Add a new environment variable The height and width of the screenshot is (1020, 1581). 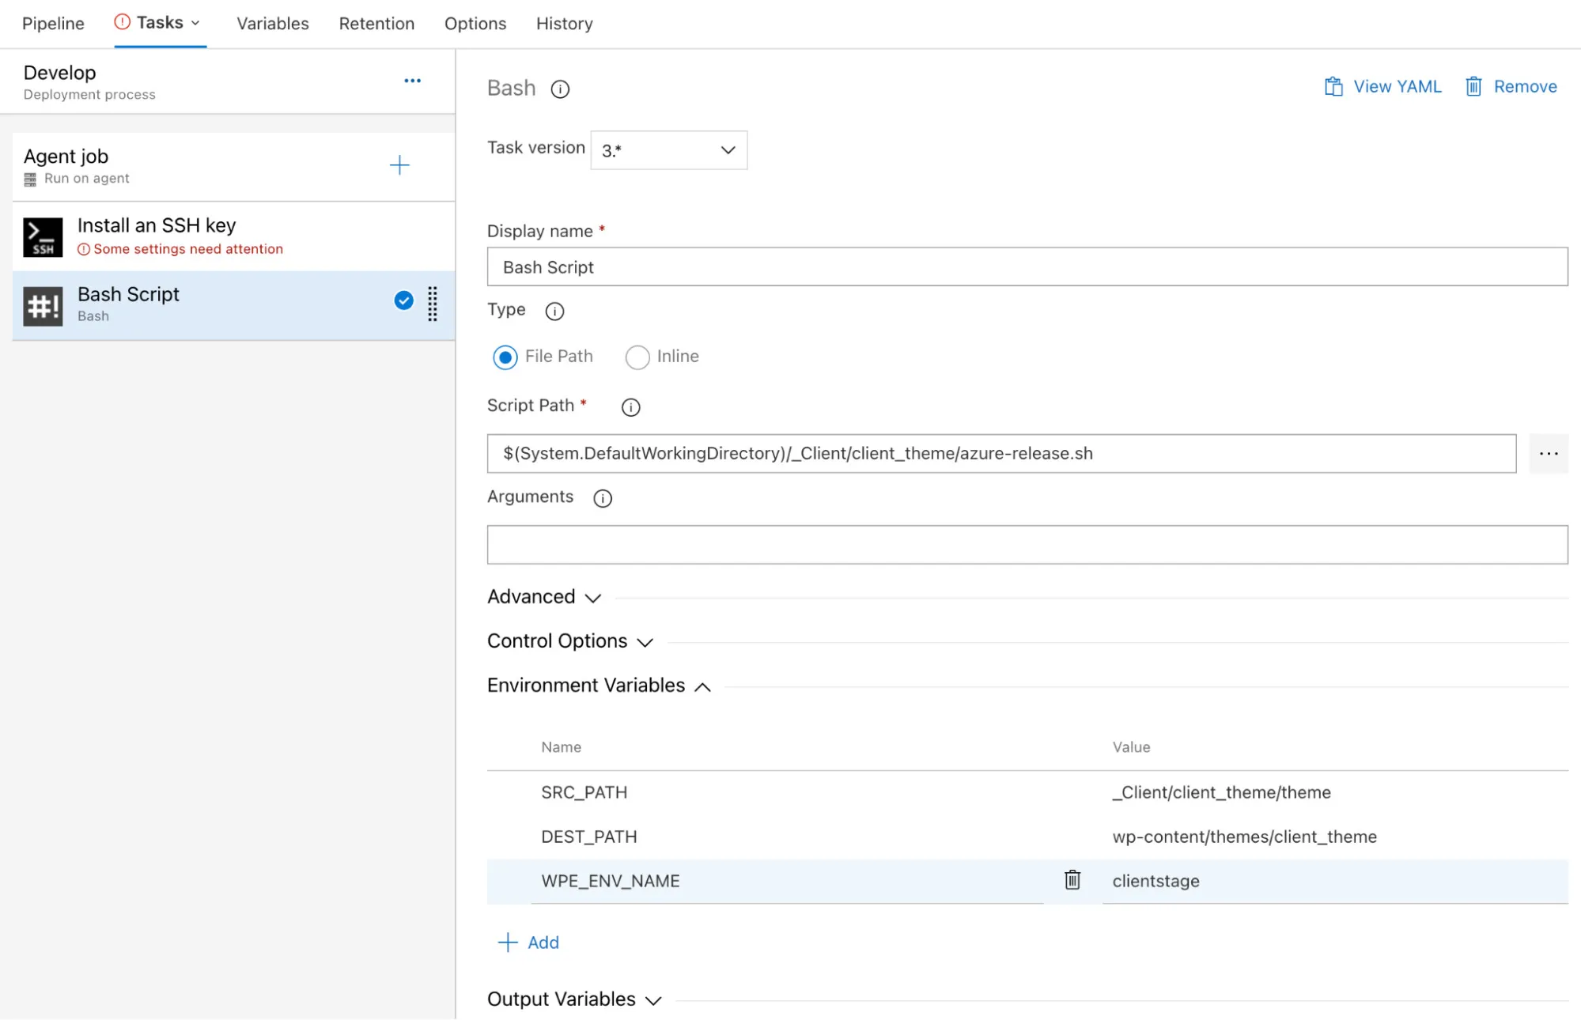pos(528,942)
